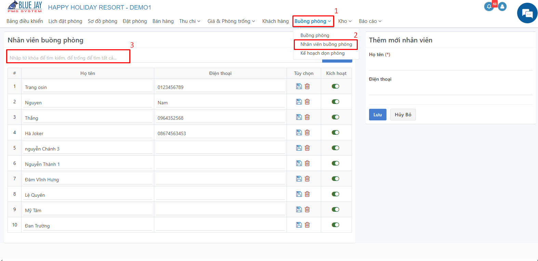This screenshot has width=538, height=261.
Task: Open the user account avatar icon
Action: pyautogui.click(x=502, y=6)
